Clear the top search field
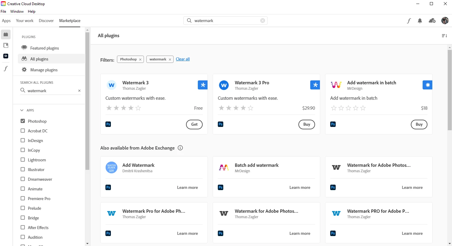 coord(263,21)
